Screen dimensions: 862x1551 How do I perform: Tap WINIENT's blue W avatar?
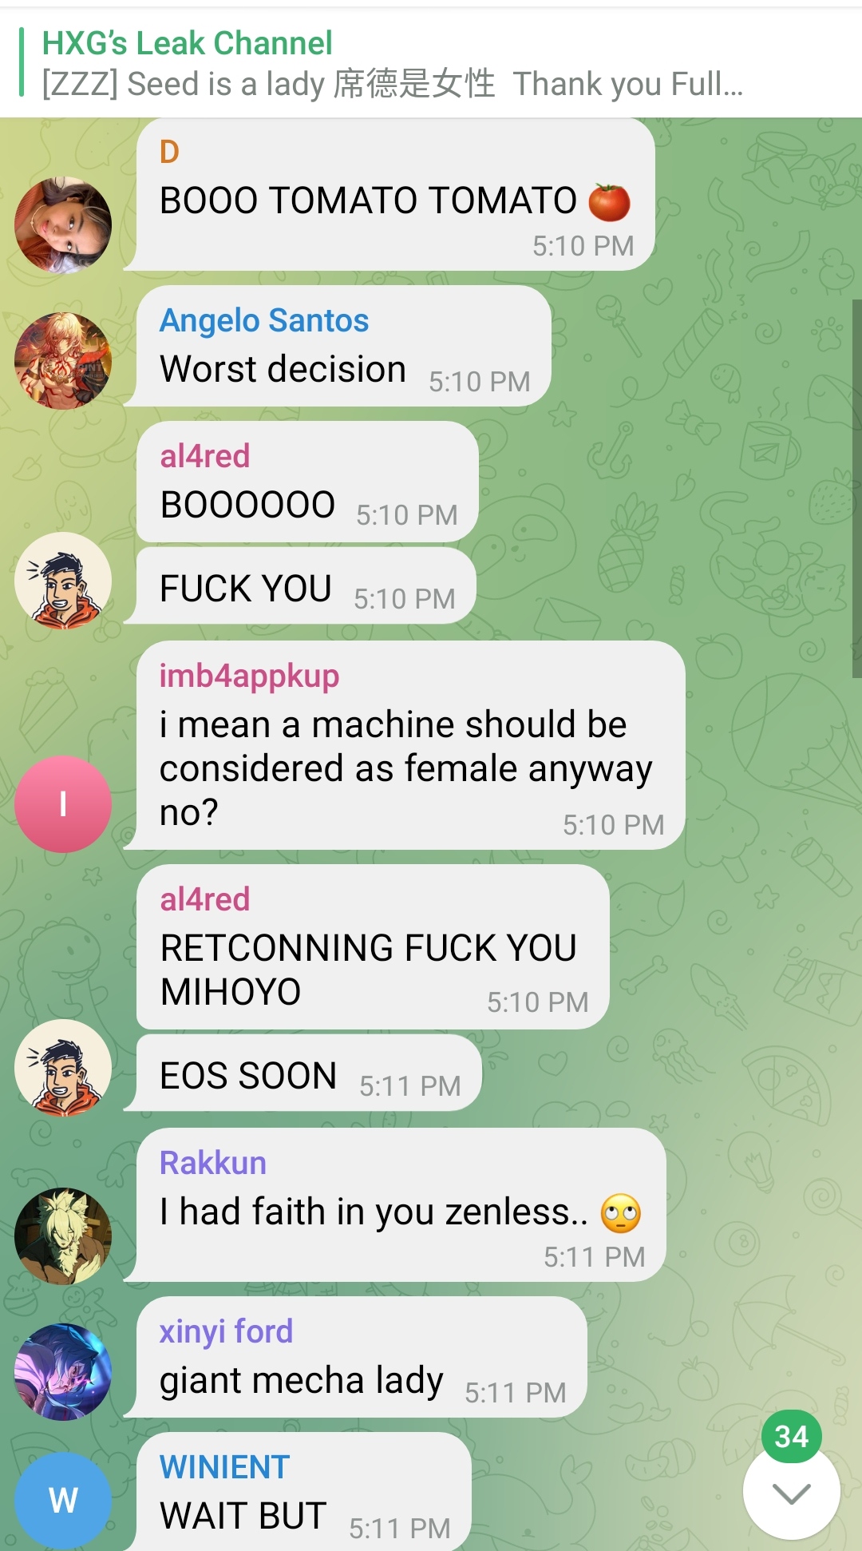63,1501
